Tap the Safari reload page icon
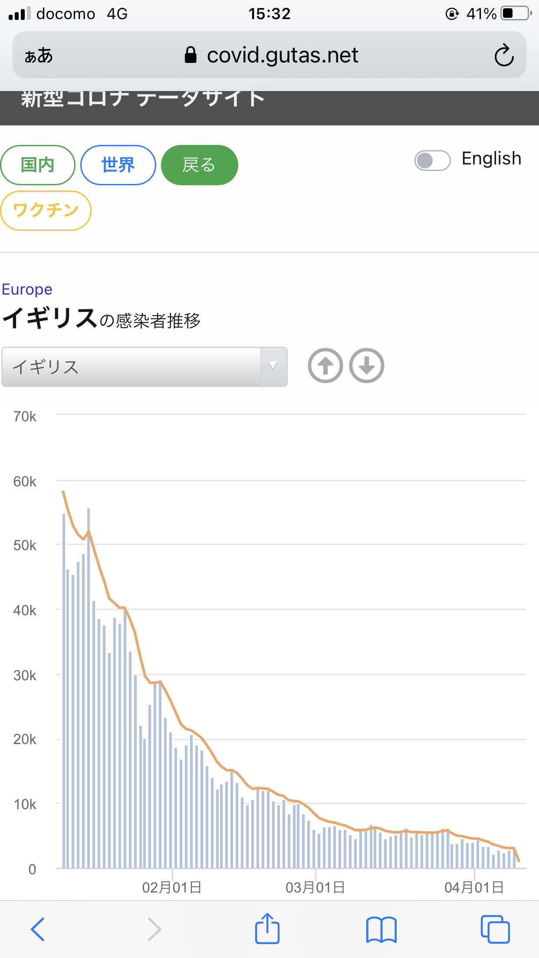 (x=504, y=55)
